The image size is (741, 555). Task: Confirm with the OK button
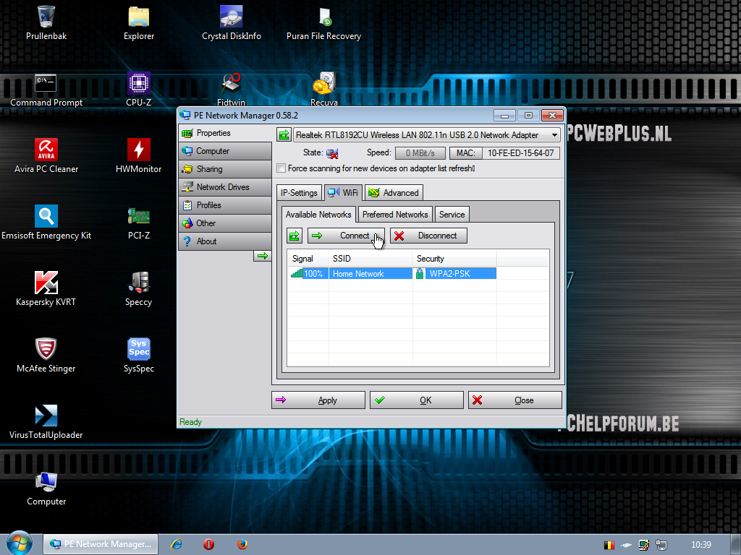[x=416, y=400]
